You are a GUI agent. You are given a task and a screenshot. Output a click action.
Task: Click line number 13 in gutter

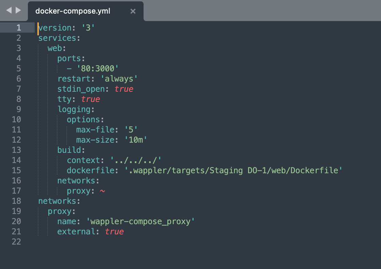pyautogui.click(x=16, y=150)
